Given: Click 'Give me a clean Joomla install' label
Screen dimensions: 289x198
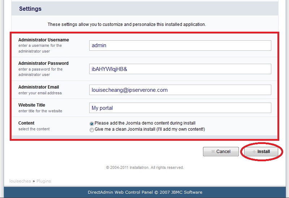Looking at the screenshot, I should (x=150, y=129).
